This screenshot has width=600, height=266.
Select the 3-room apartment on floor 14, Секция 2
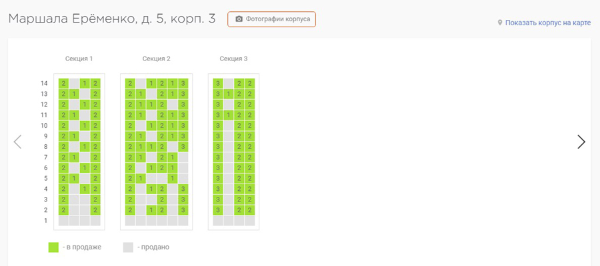pyautogui.click(x=183, y=83)
